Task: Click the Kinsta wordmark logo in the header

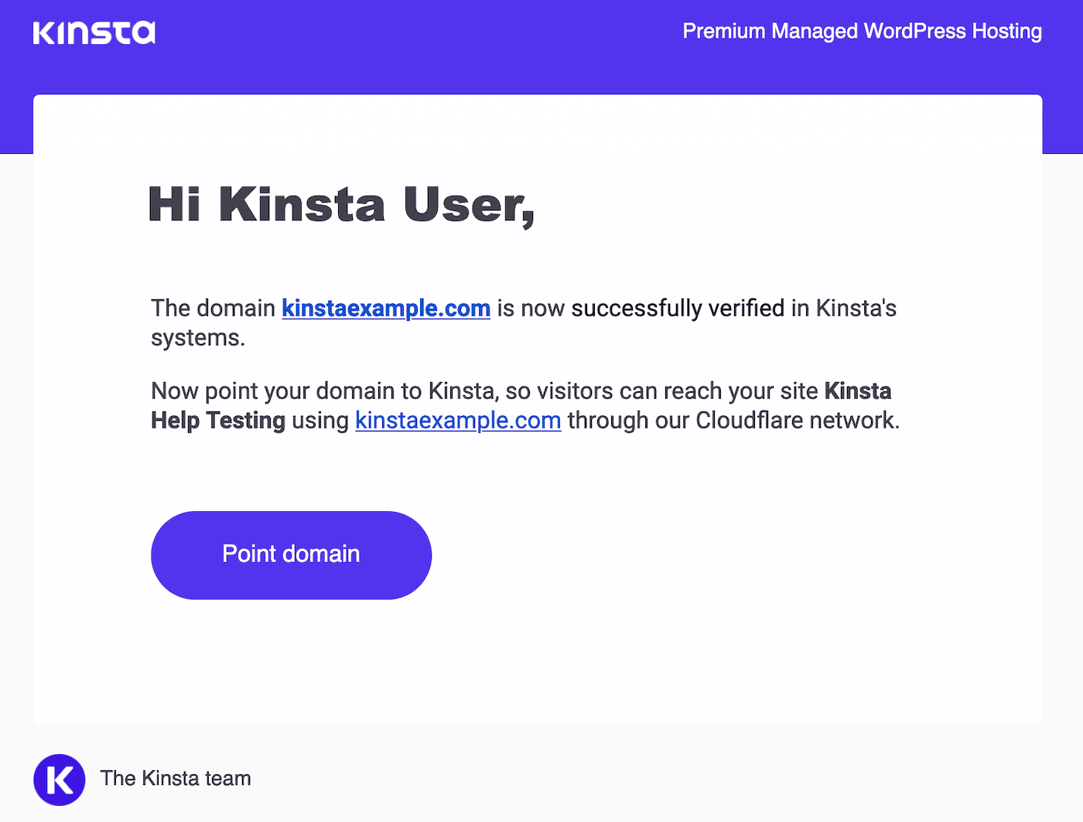Action: [x=94, y=32]
